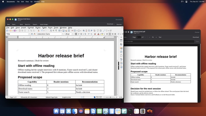
Task: Click the Clear Direct Formatting icon
Action: tap(95, 34)
